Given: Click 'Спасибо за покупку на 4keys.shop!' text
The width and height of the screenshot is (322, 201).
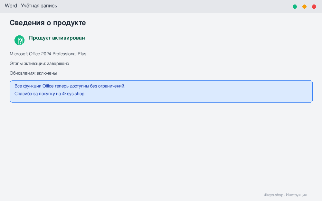Looking at the screenshot, I should pos(50,94).
